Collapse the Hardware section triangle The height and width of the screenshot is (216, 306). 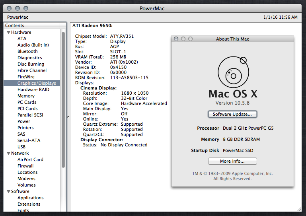(8, 33)
